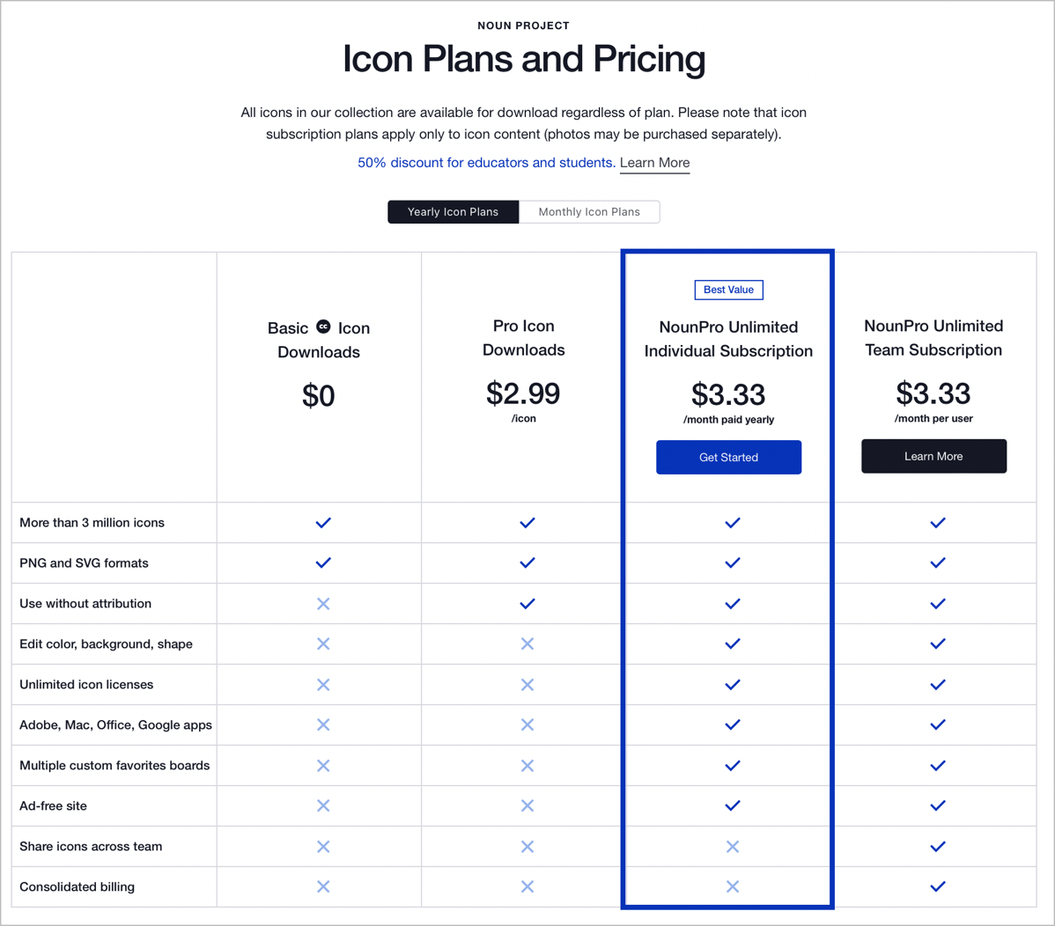Click the Basic X mark for Multiple custom favorites boards
Viewport: 1055px width, 926px height.
(323, 766)
